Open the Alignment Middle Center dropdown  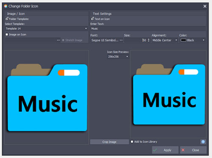click(165, 40)
